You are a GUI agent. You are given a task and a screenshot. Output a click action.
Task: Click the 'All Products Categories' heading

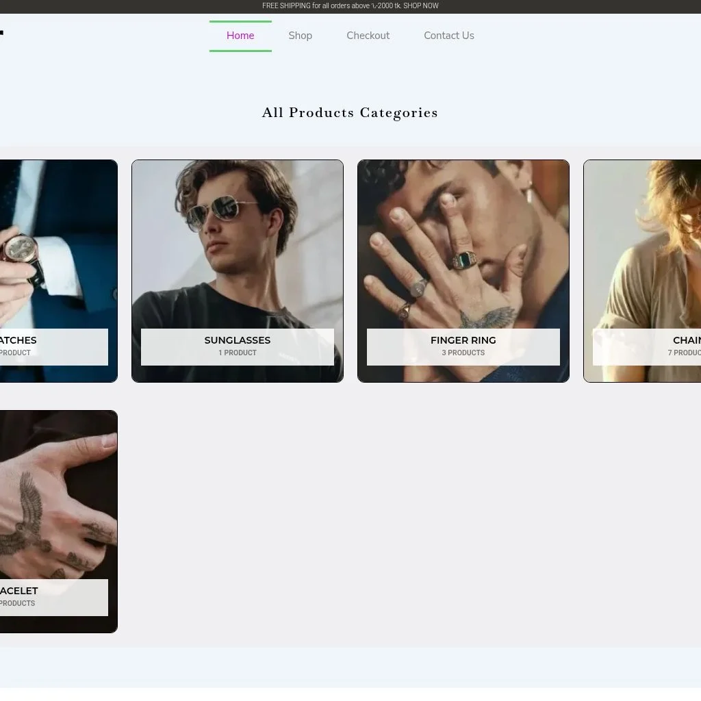[350, 113]
